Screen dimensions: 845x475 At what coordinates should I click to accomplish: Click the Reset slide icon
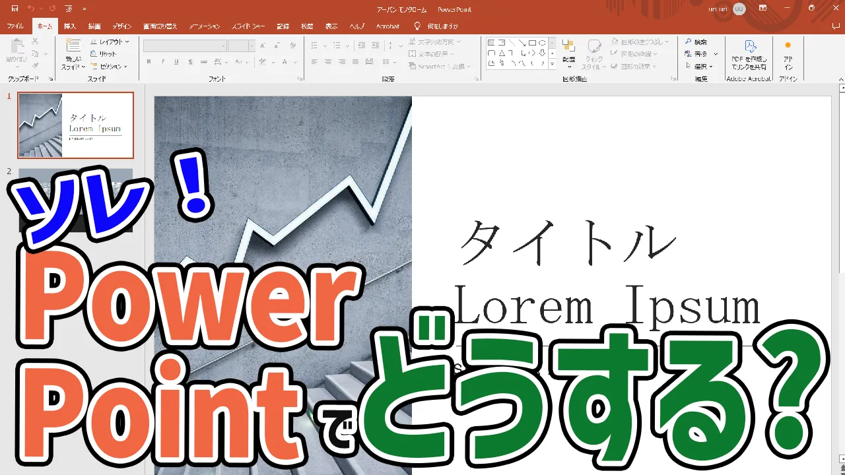click(x=94, y=54)
